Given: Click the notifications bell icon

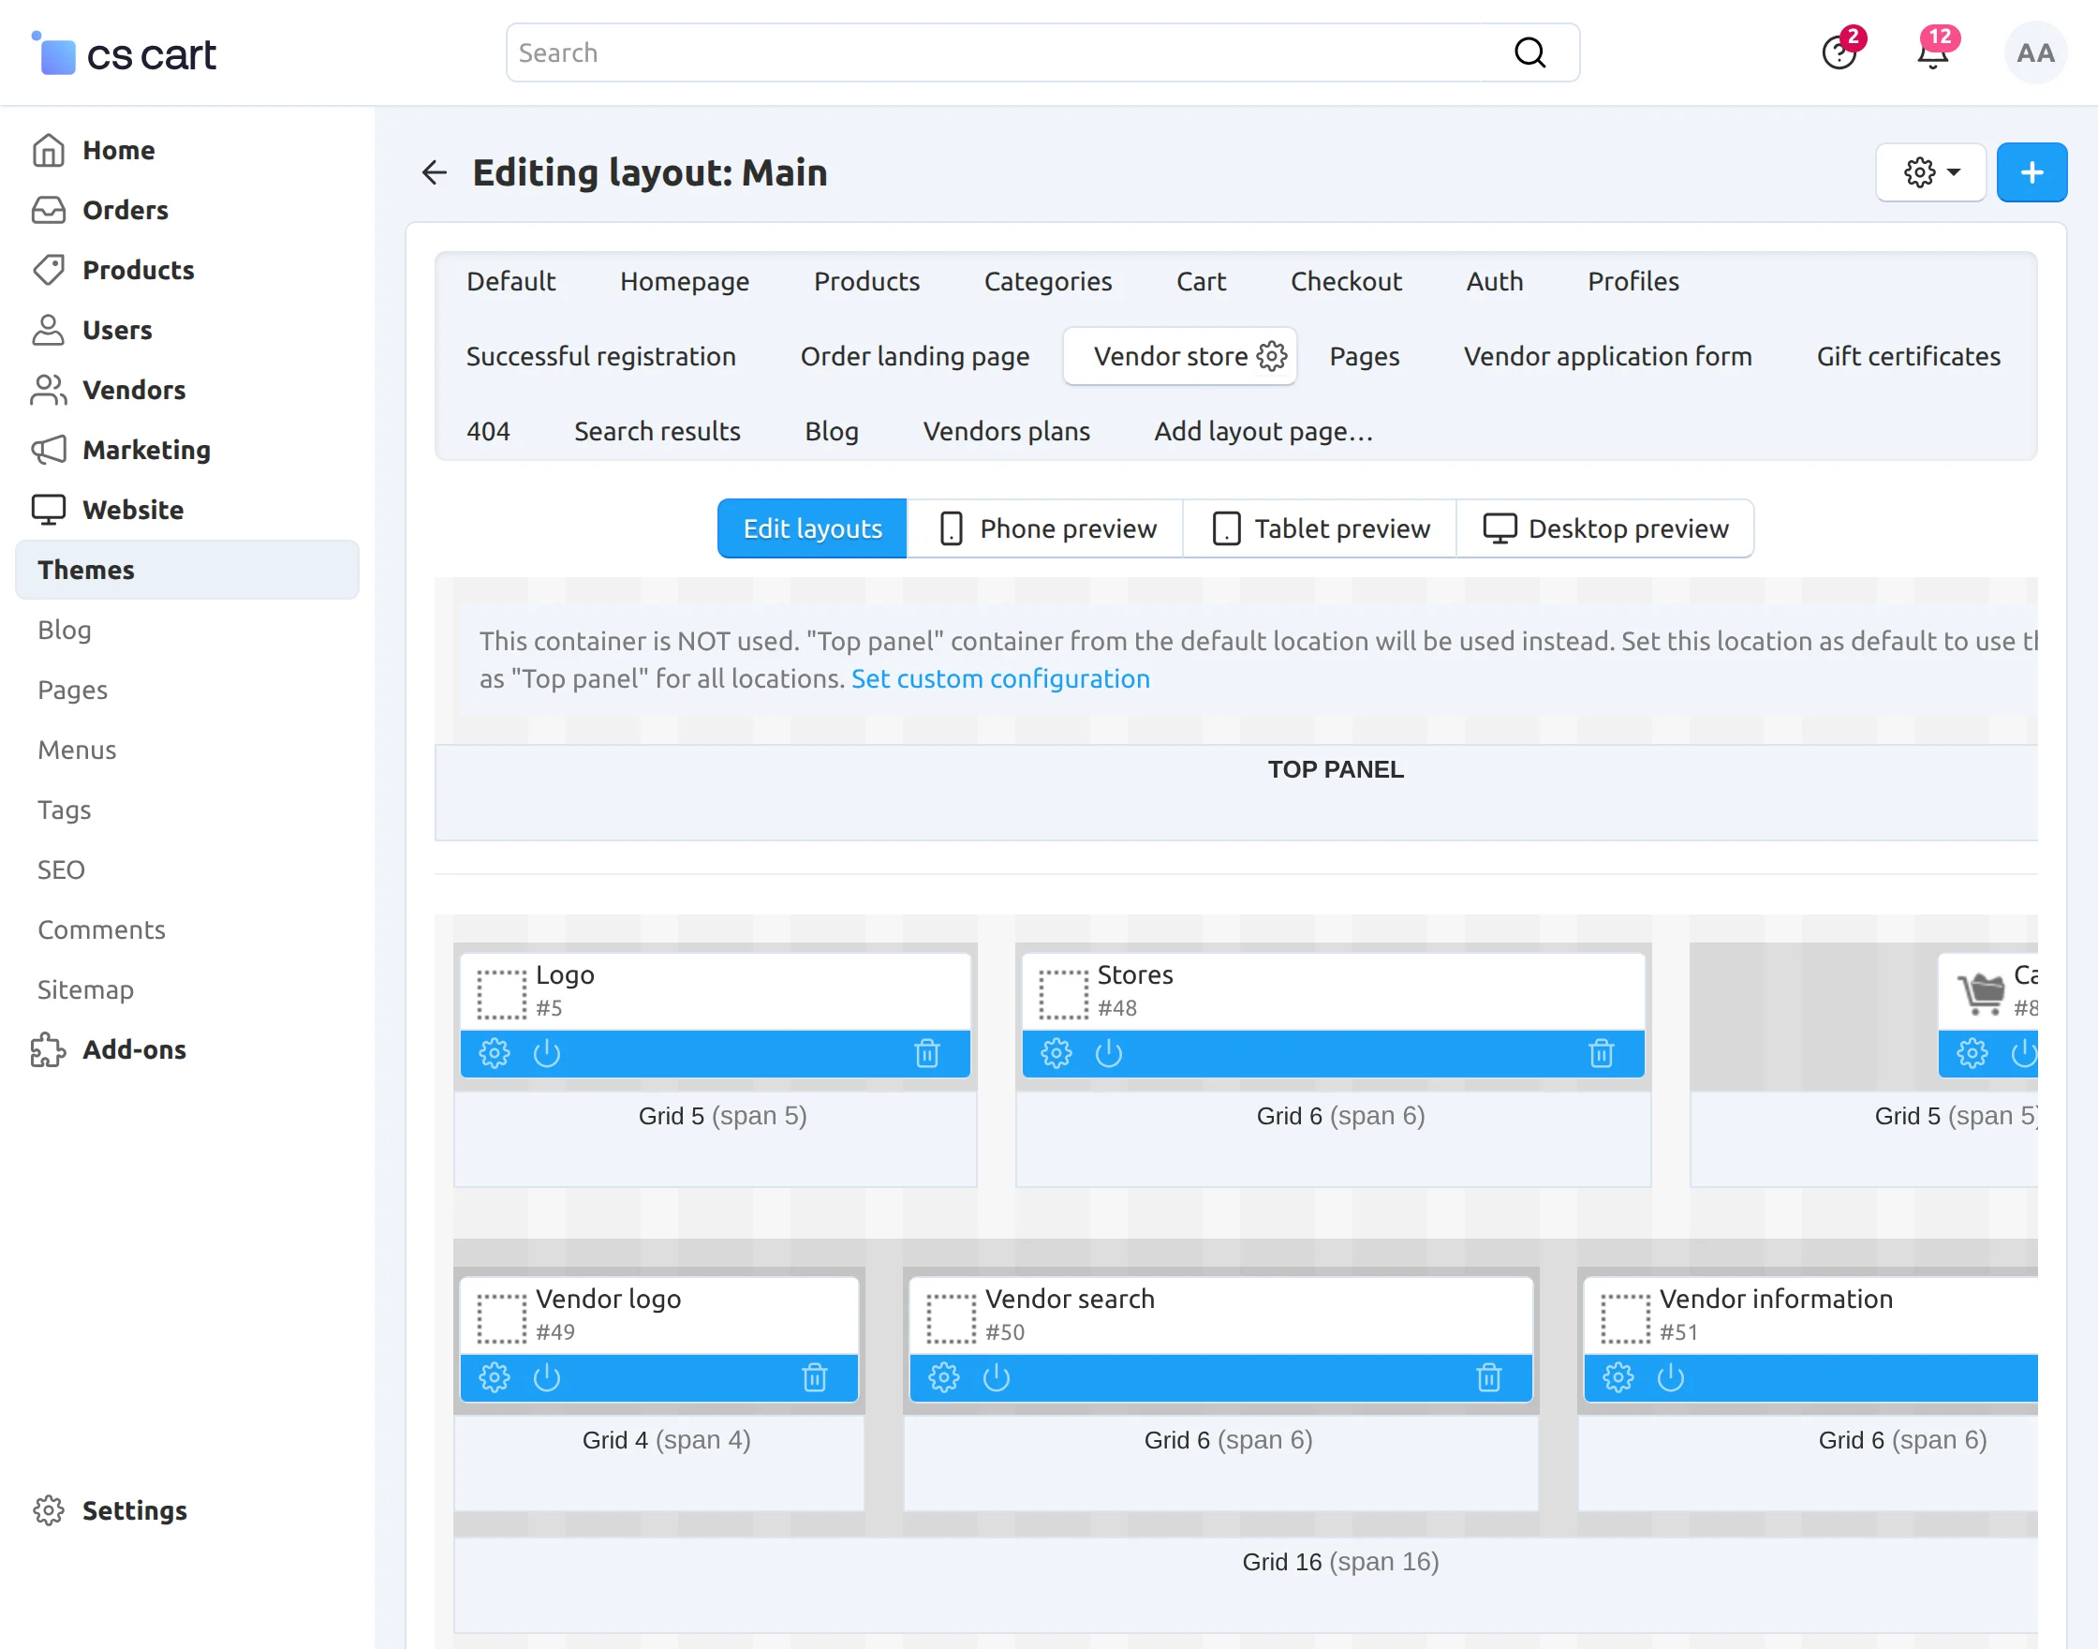Looking at the screenshot, I should pyautogui.click(x=1933, y=53).
